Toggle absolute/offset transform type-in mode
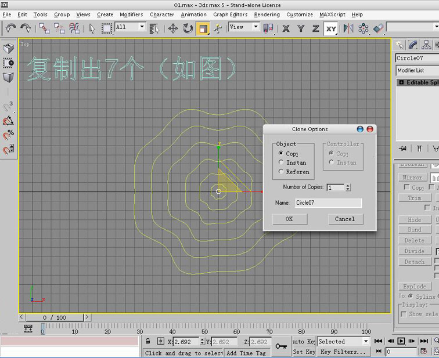Viewport: 439px width, 358px height. (x=161, y=341)
